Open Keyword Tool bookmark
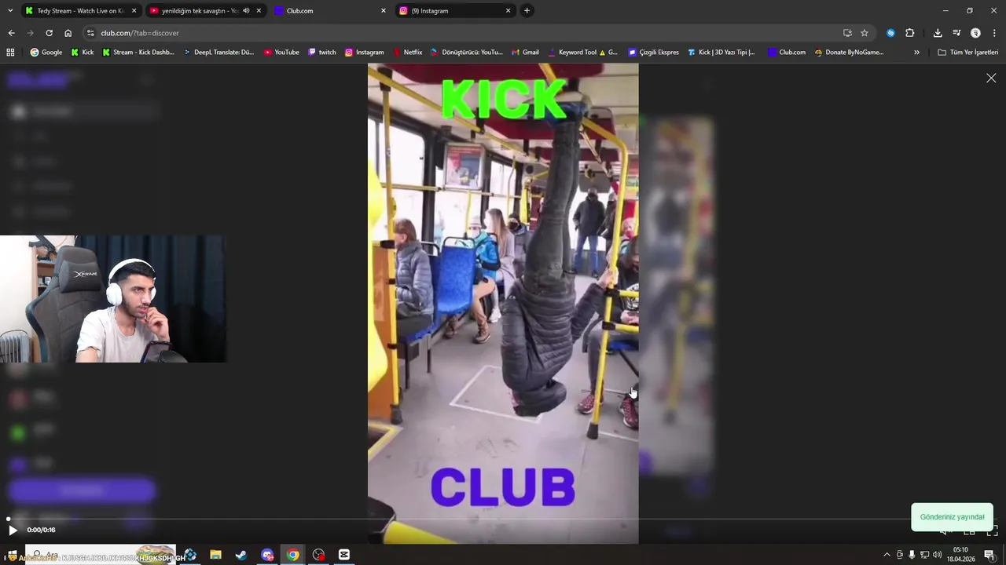This screenshot has width=1006, height=565. coord(582,53)
